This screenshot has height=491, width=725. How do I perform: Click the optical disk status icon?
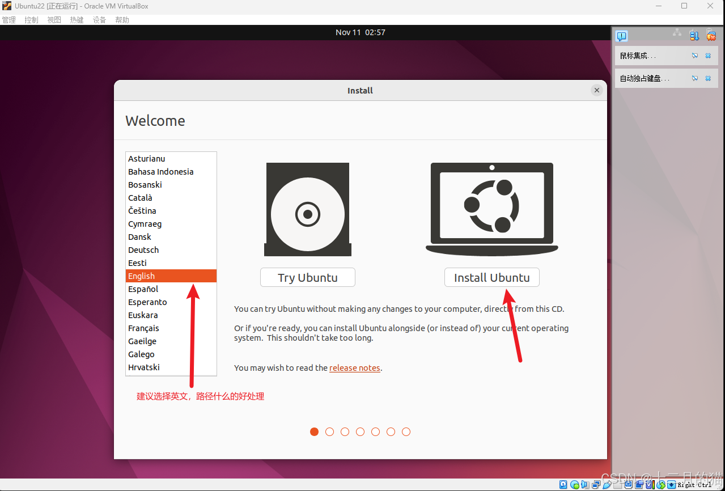pyautogui.click(x=575, y=485)
